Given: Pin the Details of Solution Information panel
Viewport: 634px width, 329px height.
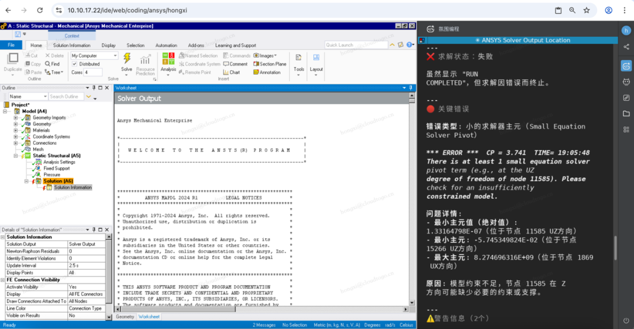Looking at the screenshot, I should point(94,229).
